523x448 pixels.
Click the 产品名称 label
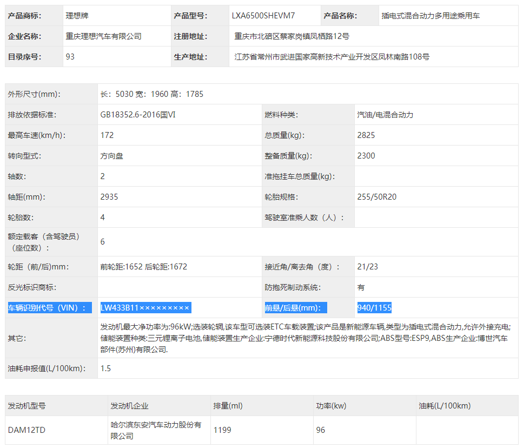coord(340,16)
